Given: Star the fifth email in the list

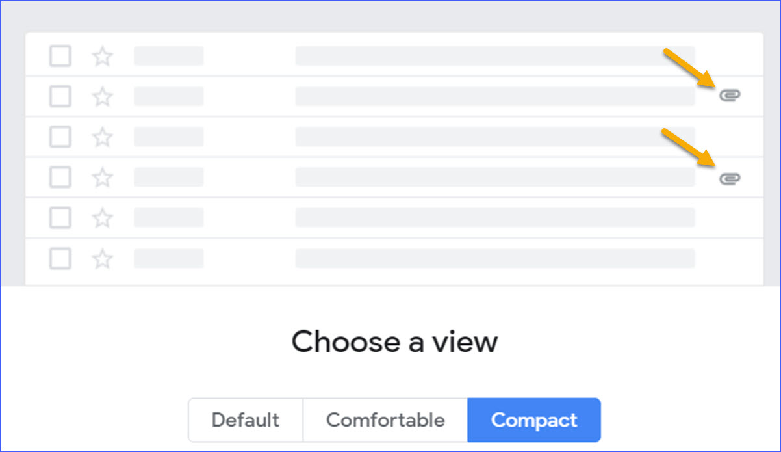Looking at the screenshot, I should (102, 218).
